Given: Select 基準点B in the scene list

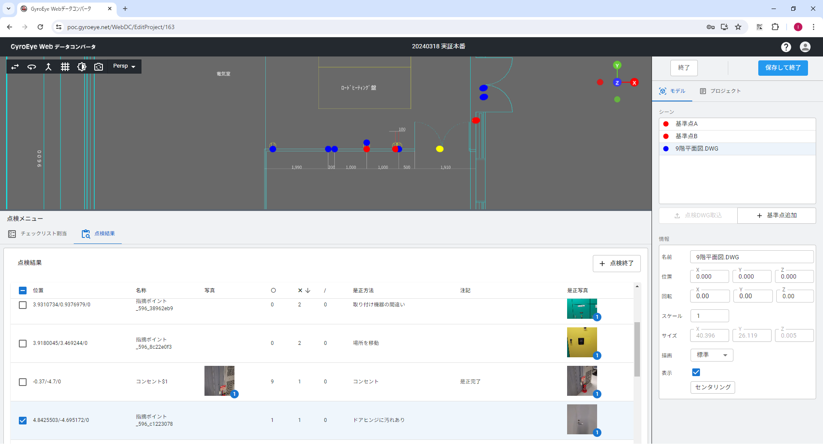Looking at the screenshot, I should click(737, 136).
